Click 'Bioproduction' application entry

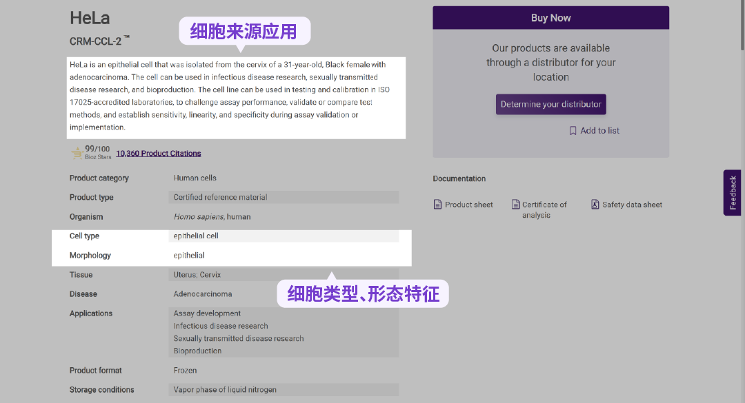click(x=197, y=351)
